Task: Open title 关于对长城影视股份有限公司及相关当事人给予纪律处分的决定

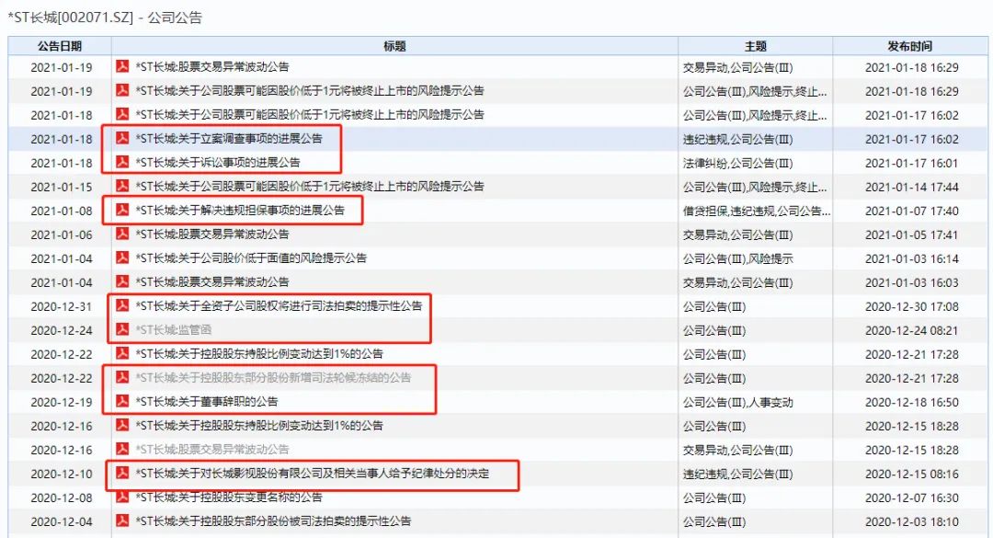Action: (313, 473)
